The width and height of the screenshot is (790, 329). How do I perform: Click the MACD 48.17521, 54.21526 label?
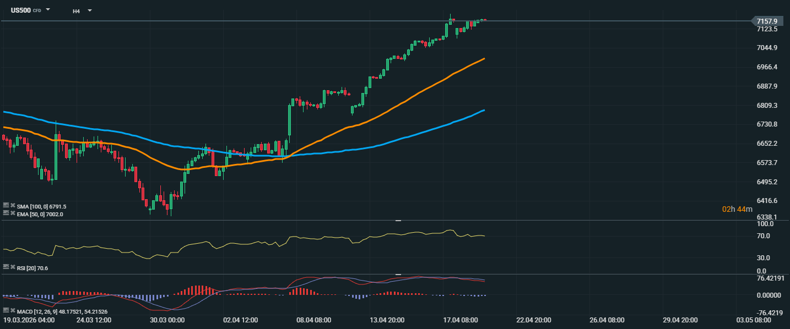[x=62, y=311]
